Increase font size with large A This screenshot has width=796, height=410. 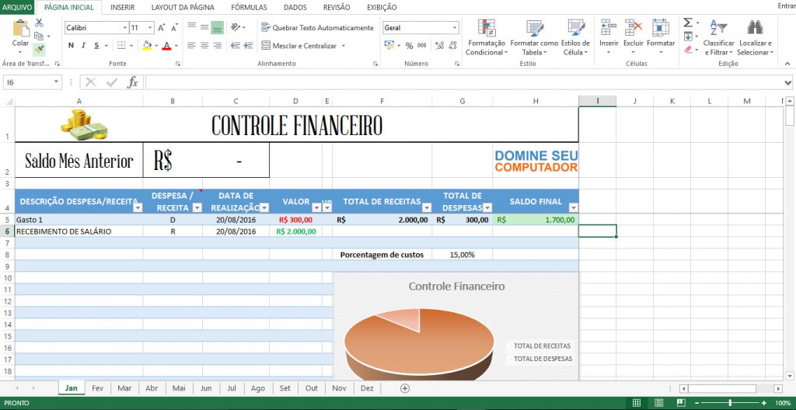point(162,28)
